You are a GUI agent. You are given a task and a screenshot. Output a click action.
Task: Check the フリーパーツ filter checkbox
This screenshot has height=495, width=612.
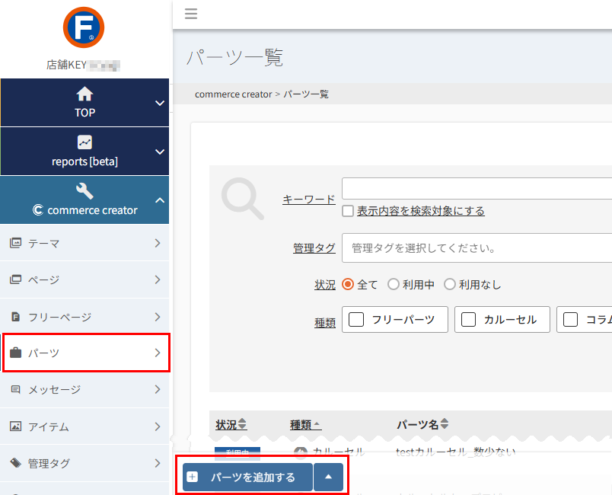point(355,319)
